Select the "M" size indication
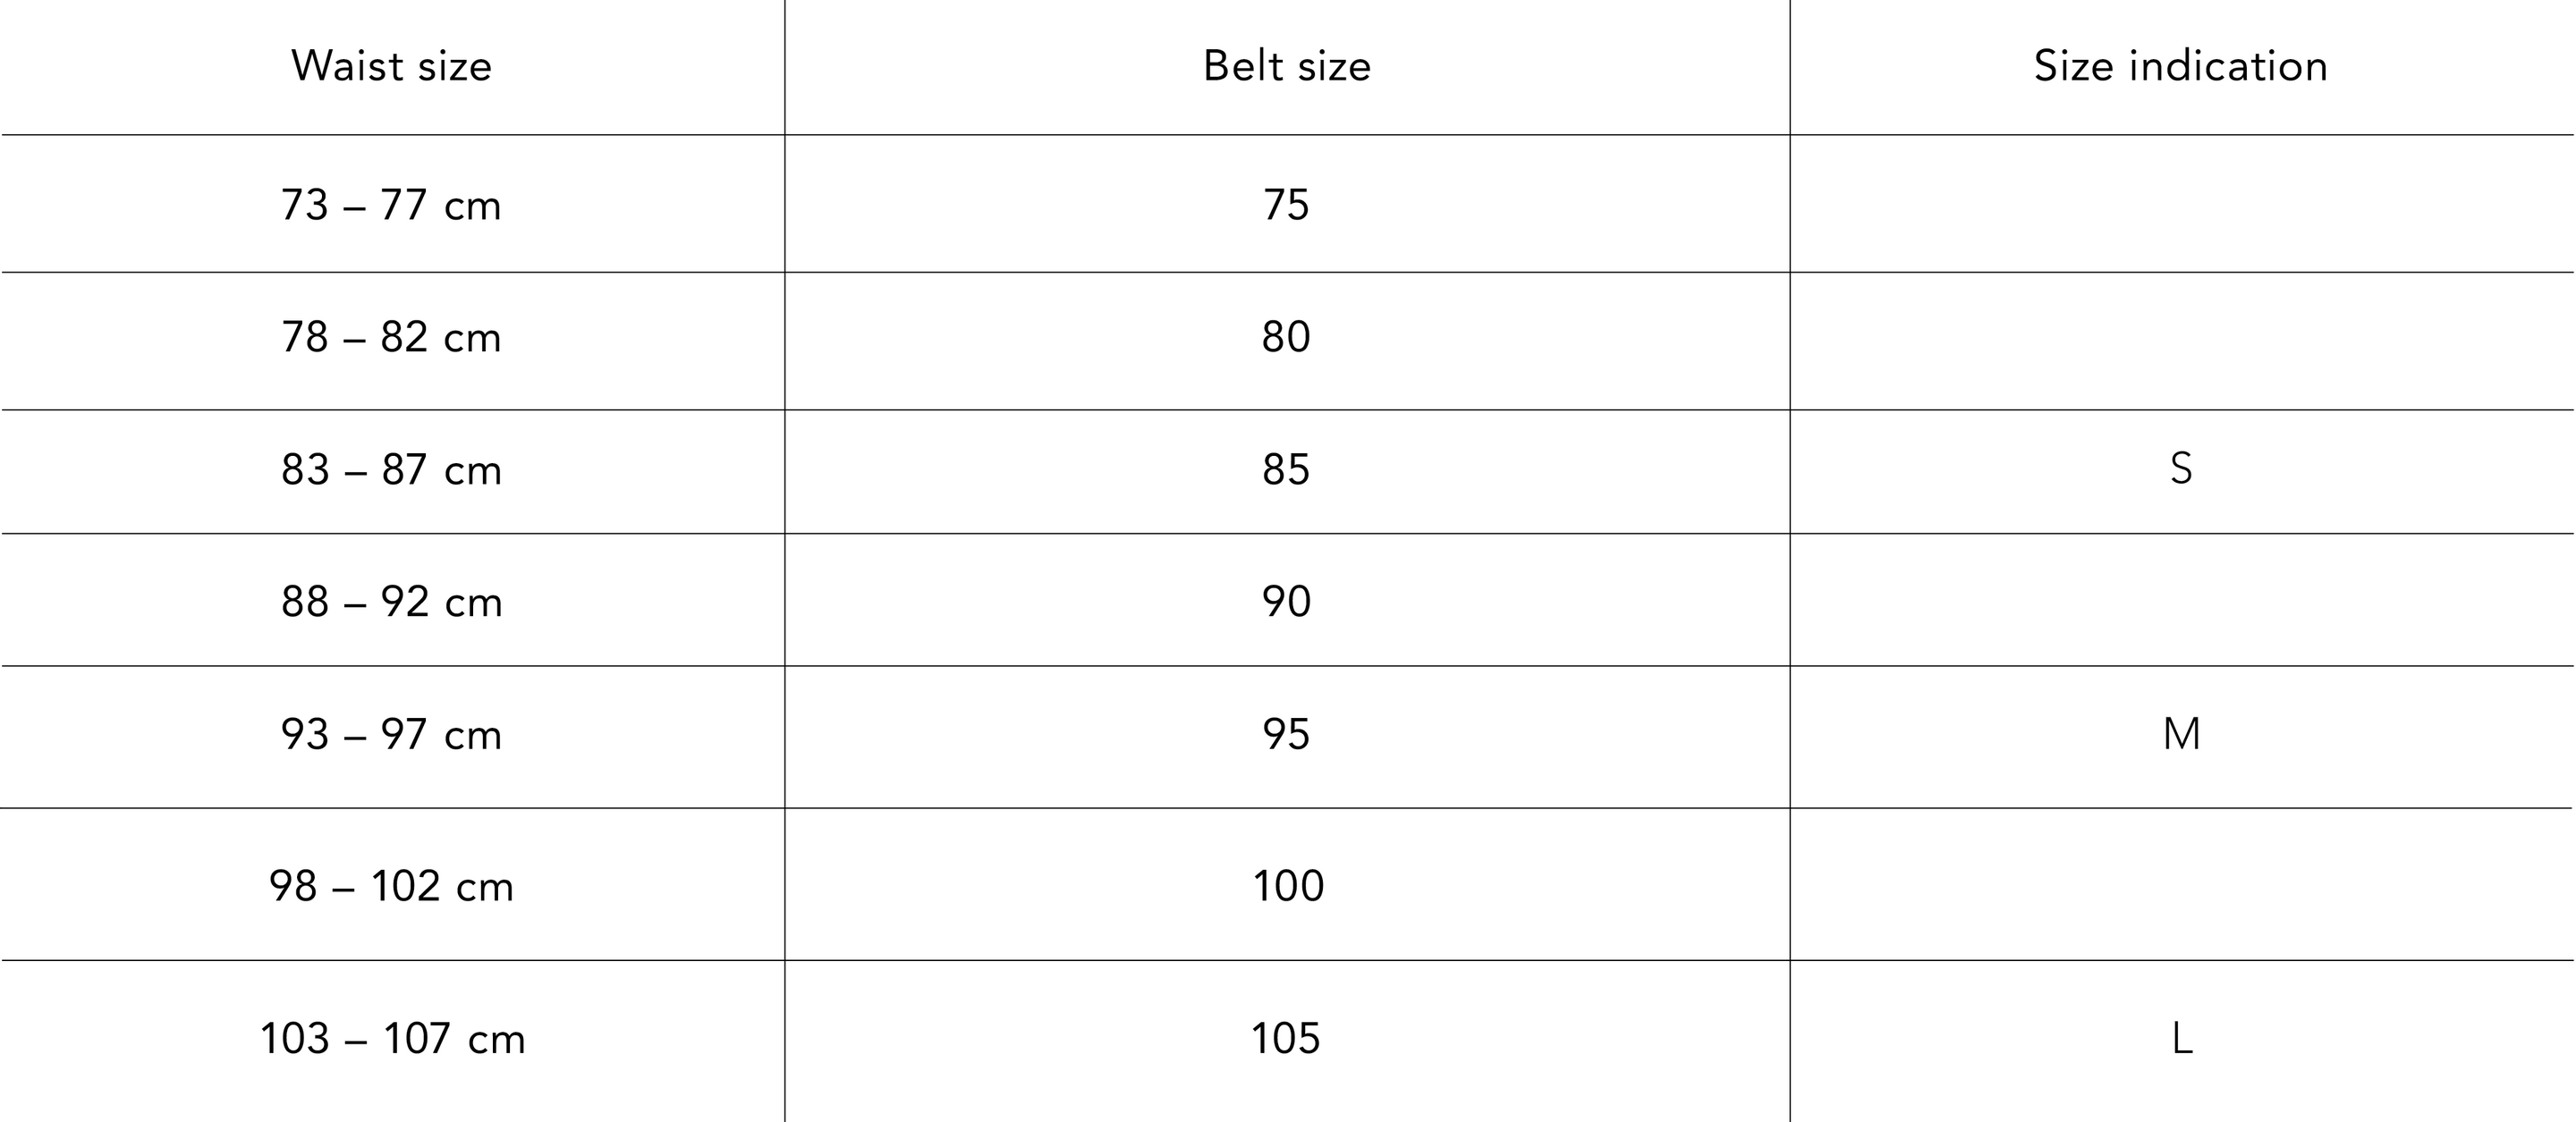 click(2181, 734)
